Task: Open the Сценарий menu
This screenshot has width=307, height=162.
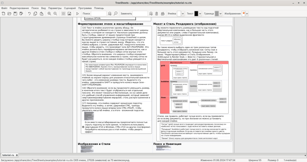Action: [70, 8]
